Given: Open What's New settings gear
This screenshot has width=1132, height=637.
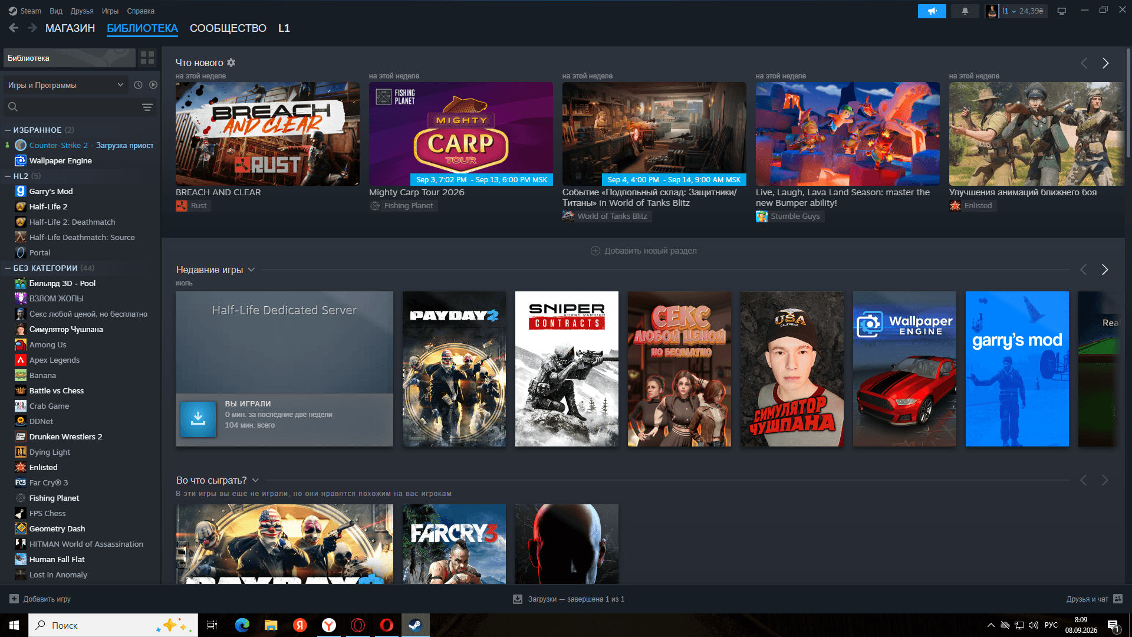Looking at the screenshot, I should (231, 63).
